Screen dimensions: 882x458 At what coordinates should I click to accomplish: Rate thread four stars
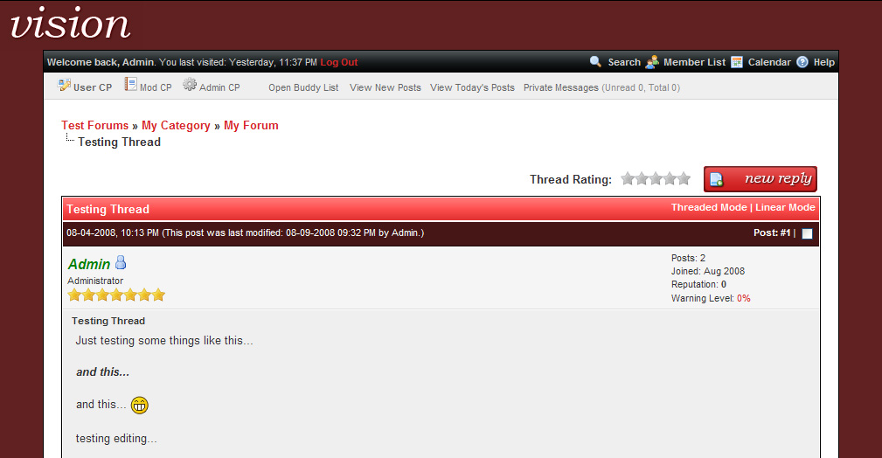[670, 179]
